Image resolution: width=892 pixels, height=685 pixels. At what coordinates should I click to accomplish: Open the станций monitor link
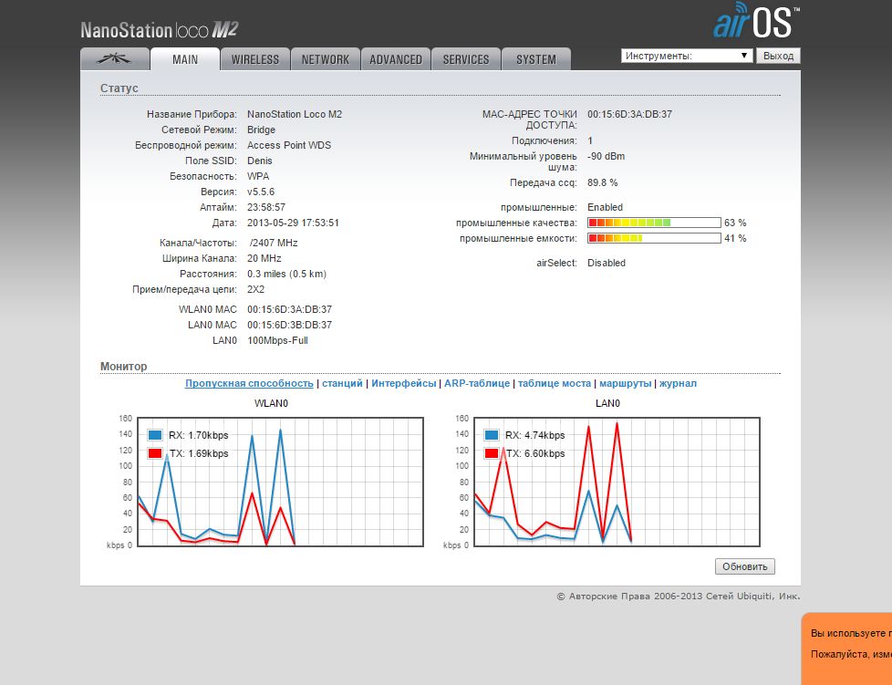click(x=342, y=383)
